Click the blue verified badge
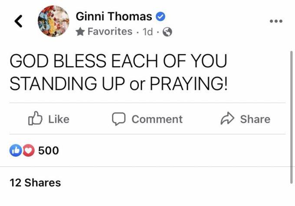Image resolution: width=295 pixels, height=206 pixels. (x=160, y=16)
